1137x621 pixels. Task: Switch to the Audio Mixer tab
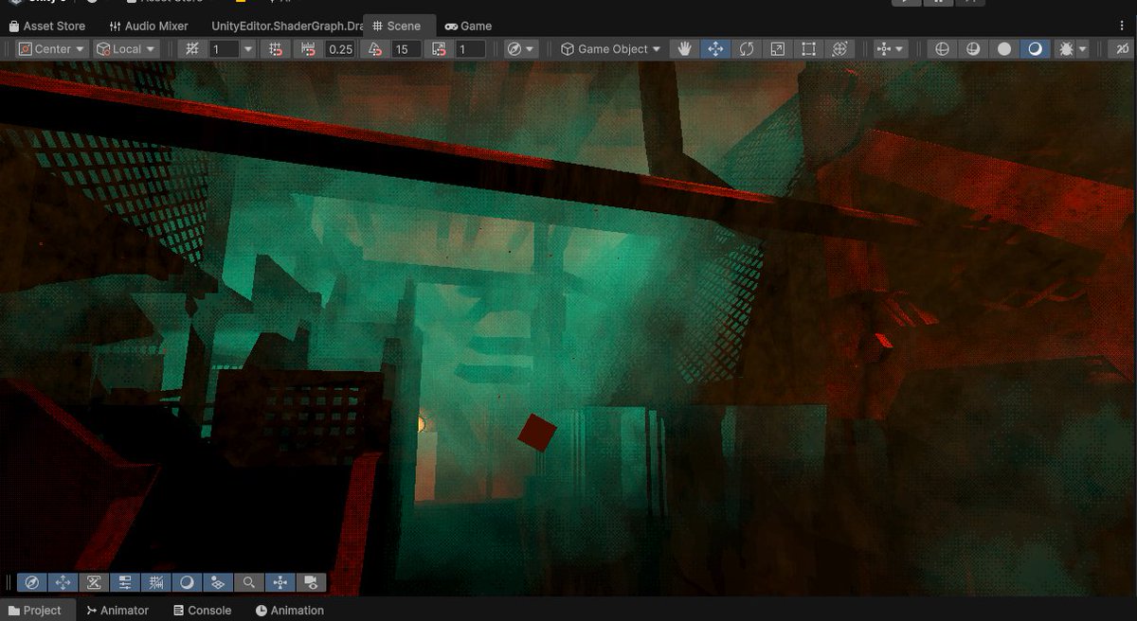pyautogui.click(x=149, y=26)
